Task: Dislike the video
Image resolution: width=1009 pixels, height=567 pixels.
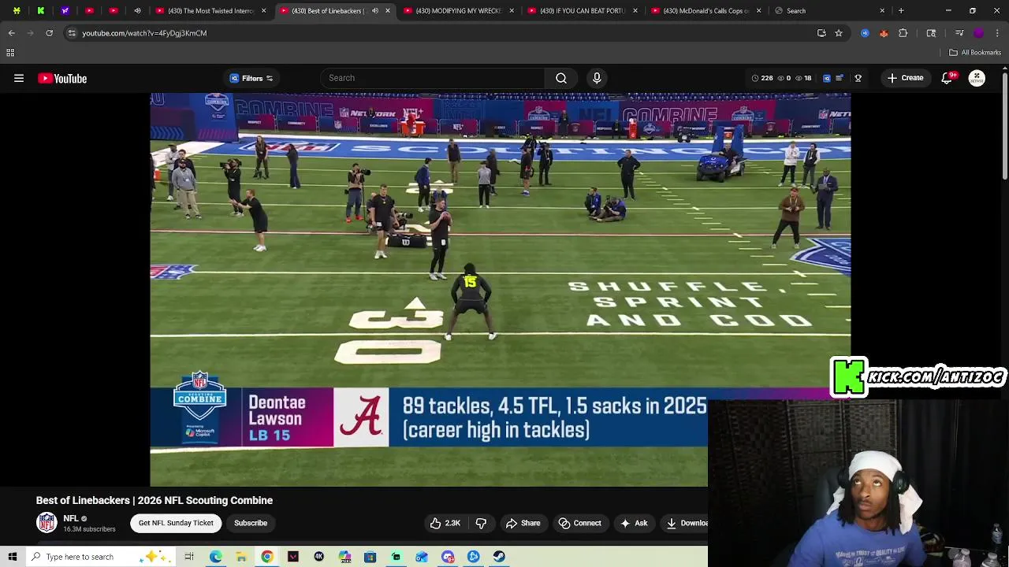Action: point(481,523)
